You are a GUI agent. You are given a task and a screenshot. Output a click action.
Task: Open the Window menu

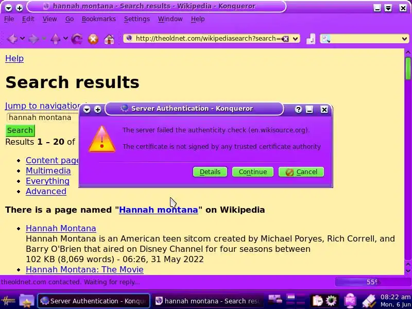(x=170, y=19)
